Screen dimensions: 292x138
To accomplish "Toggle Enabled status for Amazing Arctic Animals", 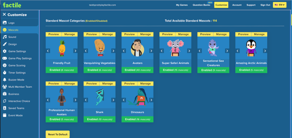I will coord(251,70).
